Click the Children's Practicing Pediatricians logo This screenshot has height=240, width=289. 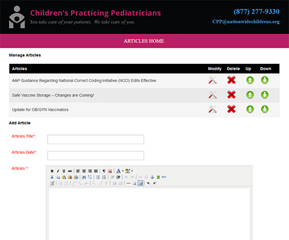tap(17, 17)
